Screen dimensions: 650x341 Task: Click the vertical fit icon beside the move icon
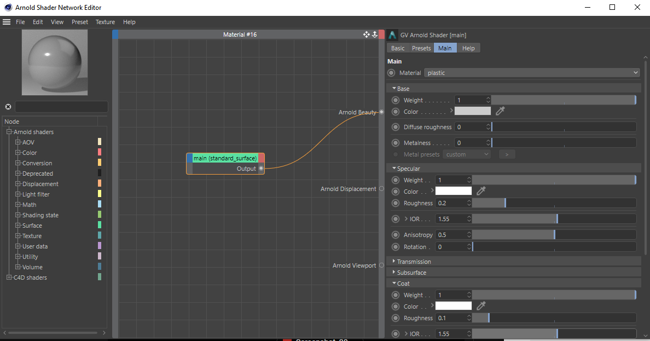(x=374, y=34)
